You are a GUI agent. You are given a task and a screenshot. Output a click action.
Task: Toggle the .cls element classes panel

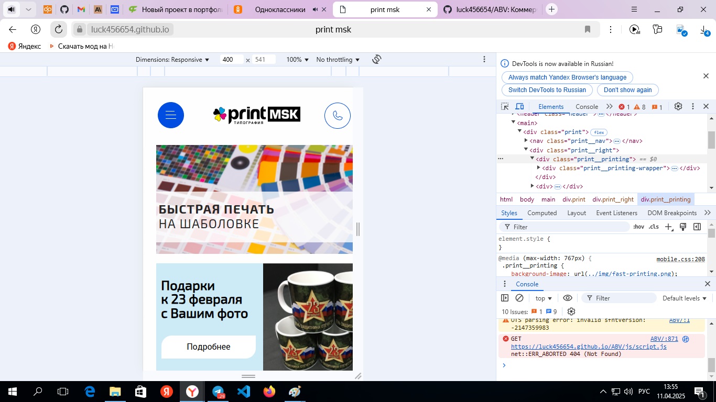[x=654, y=227]
